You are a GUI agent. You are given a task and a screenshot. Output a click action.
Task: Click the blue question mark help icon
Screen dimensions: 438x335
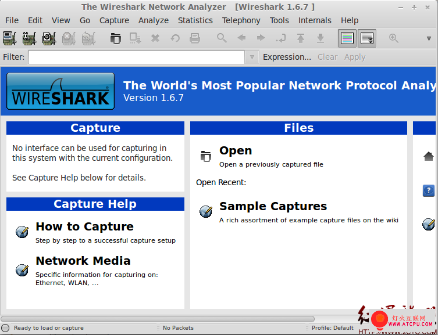point(429,190)
